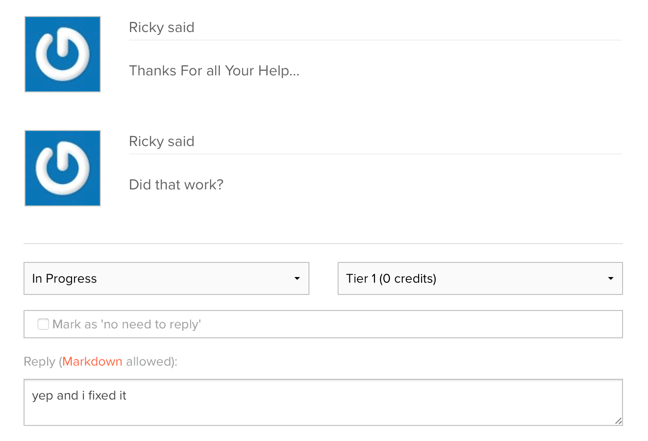Click the underline beneath the first "Ricky said"
Screen dimensions: 648x441
click(x=375, y=41)
